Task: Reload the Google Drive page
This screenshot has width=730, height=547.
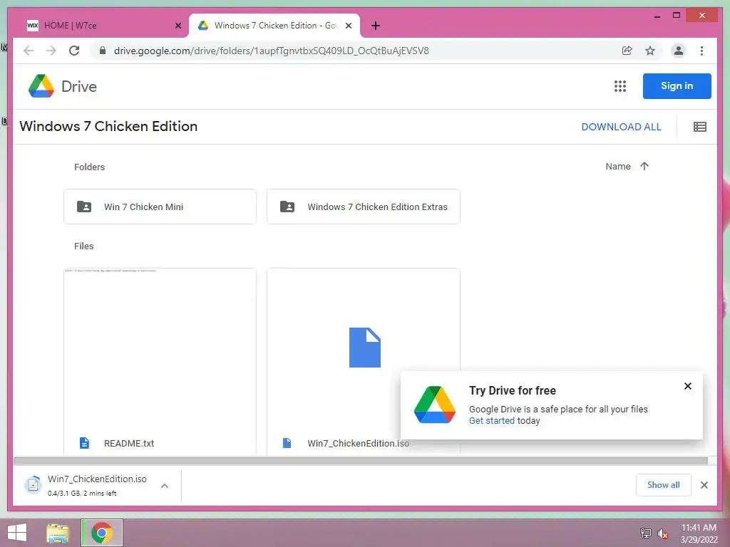Action: point(74,51)
